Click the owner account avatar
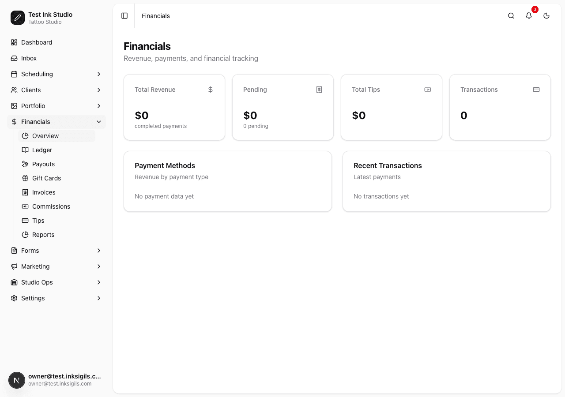The width and height of the screenshot is (565, 397). coord(17,380)
